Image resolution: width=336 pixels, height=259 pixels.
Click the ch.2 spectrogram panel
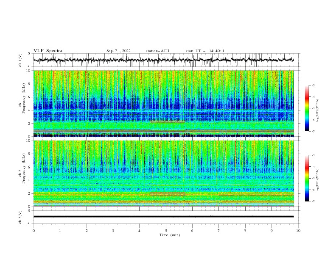[163, 174]
